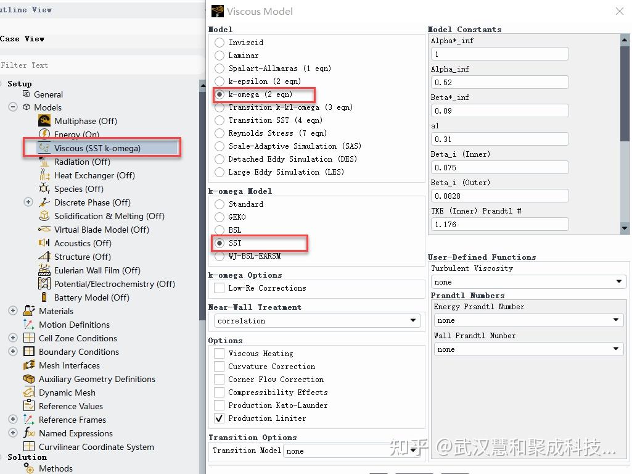The height and width of the screenshot is (474, 632).
Task: Open the General setup item
Action: coord(48,94)
